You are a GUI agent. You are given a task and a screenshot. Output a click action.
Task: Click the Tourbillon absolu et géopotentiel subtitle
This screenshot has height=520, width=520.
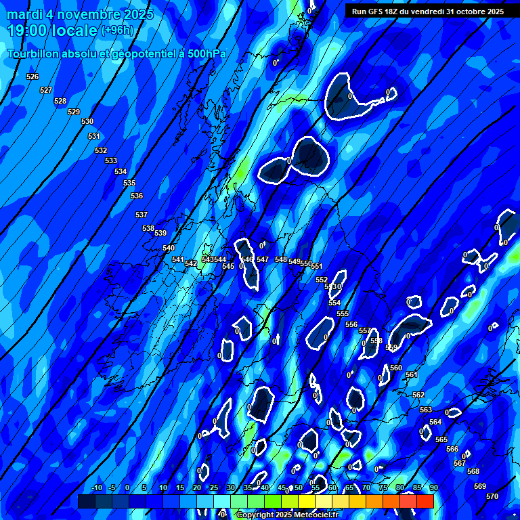point(116,53)
